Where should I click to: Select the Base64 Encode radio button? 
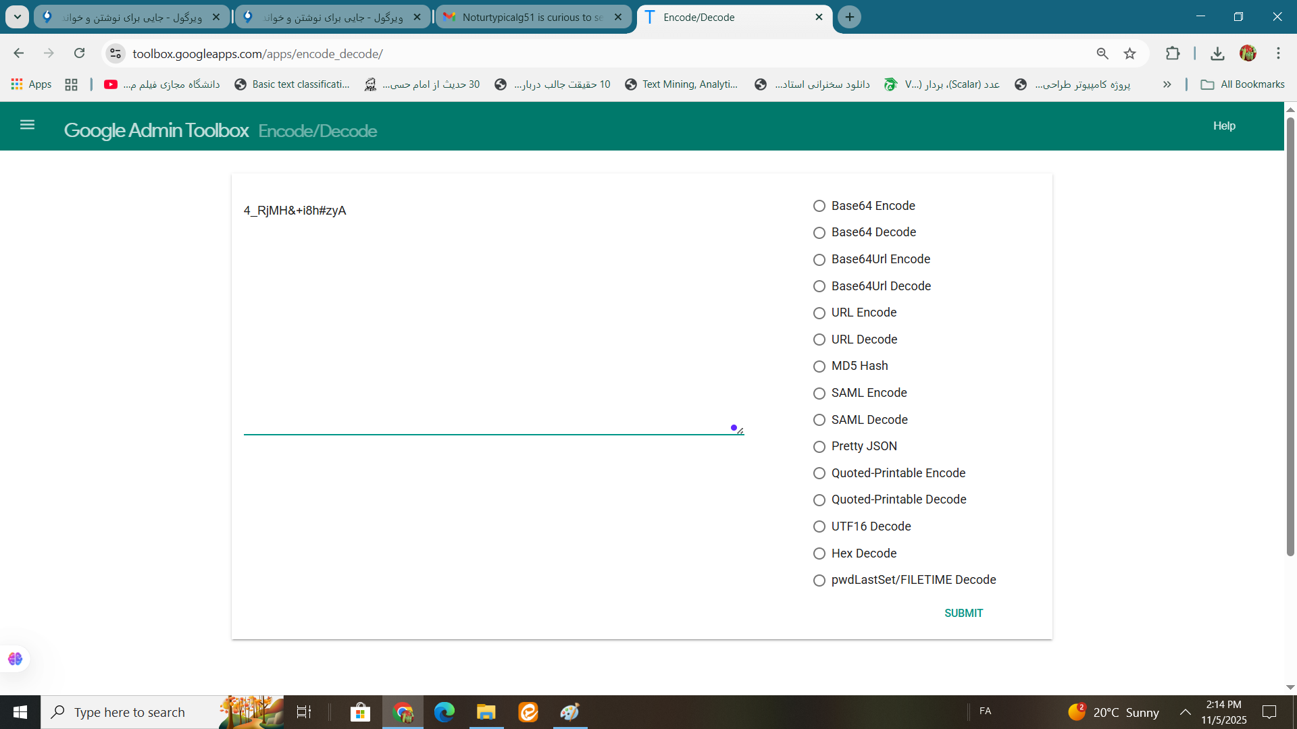819,206
